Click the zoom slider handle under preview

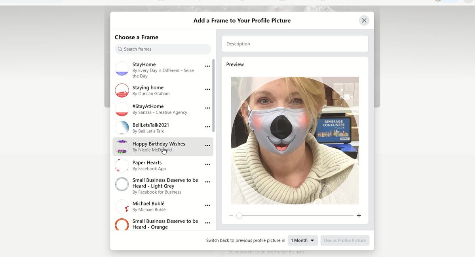(239, 215)
